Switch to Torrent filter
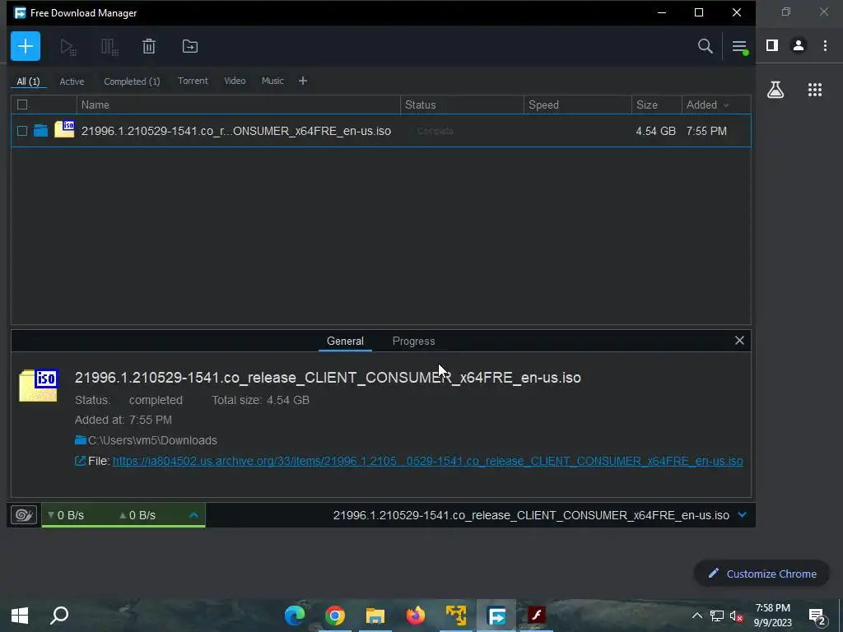 (x=193, y=81)
